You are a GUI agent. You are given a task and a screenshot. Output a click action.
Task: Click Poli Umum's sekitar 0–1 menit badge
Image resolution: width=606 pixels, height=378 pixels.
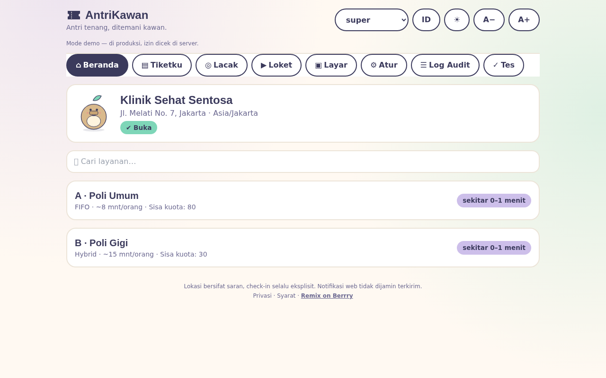pos(494,200)
